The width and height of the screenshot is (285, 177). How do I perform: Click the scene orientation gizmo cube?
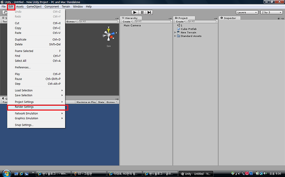point(108,35)
